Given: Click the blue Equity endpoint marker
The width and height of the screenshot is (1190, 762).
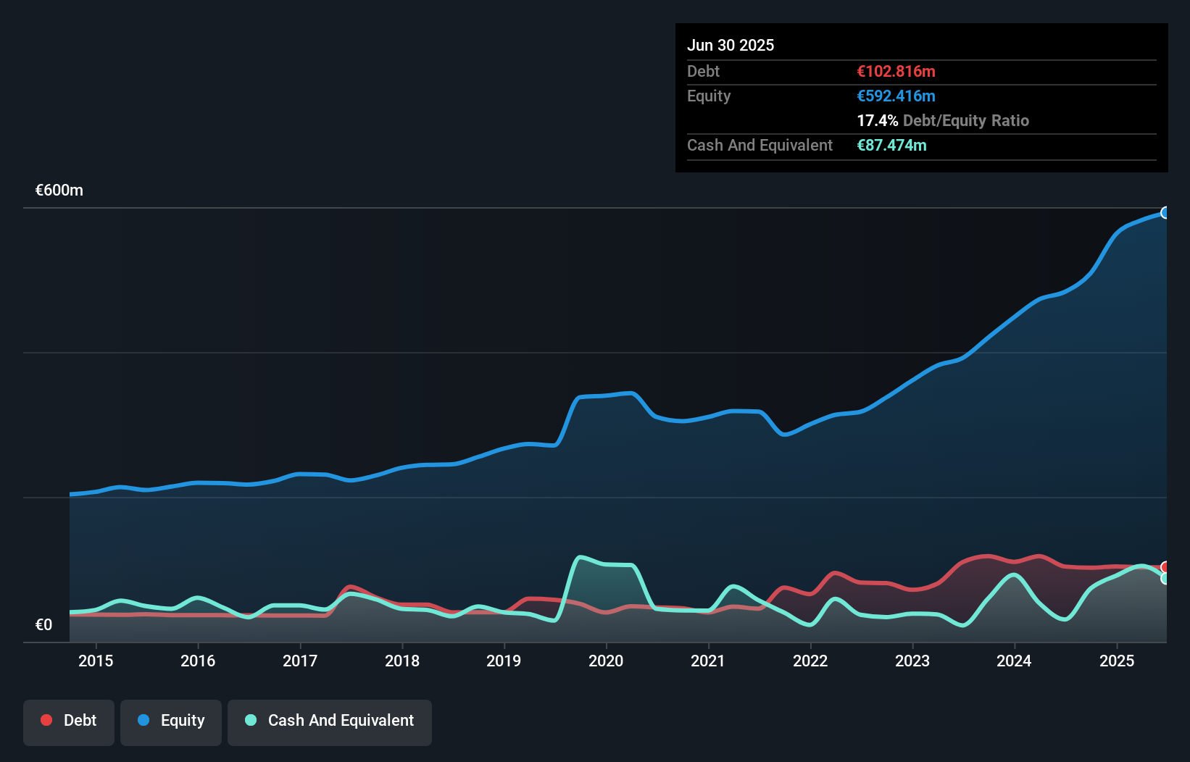Looking at the screenshot, I should [1165, 213].
